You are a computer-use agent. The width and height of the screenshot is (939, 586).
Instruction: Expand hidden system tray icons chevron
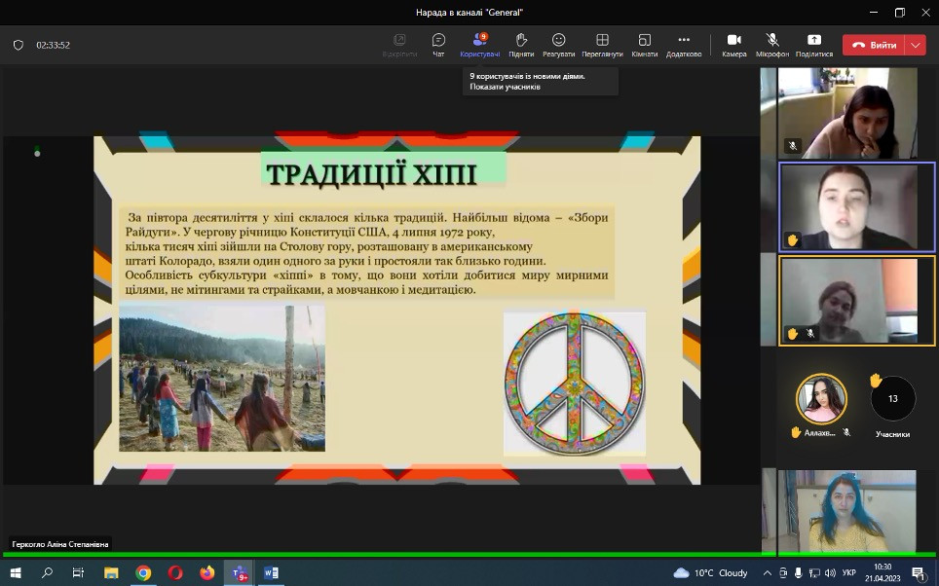point(769,572)
